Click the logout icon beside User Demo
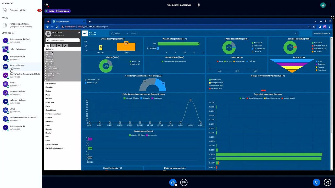The image size is (335, 188). tap(79, 33)
